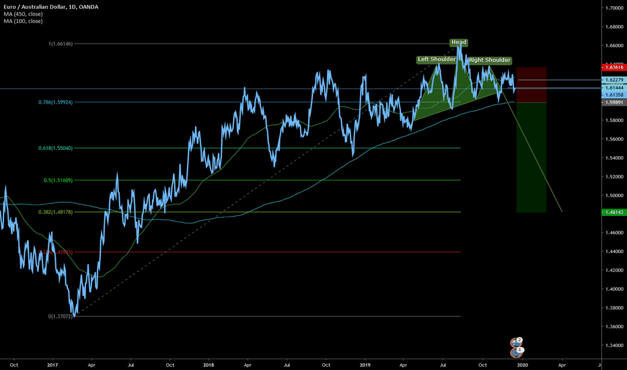Select the 1.62279 price tag on axis

tap(613, 80)
